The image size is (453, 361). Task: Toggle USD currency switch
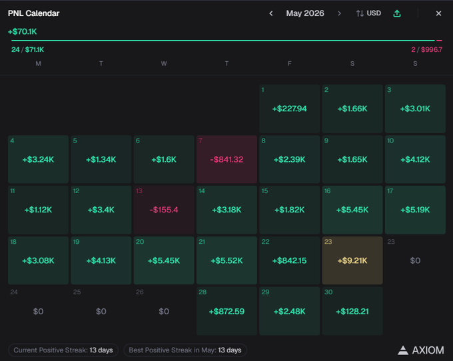368,13
